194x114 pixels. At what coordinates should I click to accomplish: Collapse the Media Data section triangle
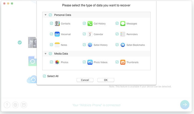click(45, 54)
